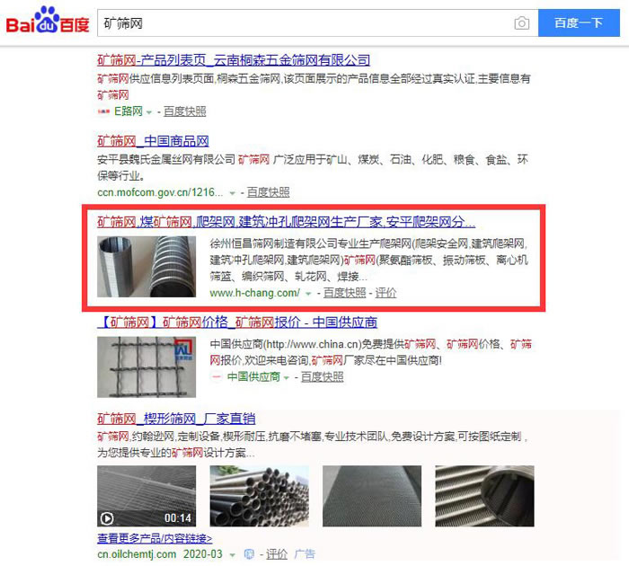Click the cylindrical screen tube thumbnail

[x=146, y=266]
